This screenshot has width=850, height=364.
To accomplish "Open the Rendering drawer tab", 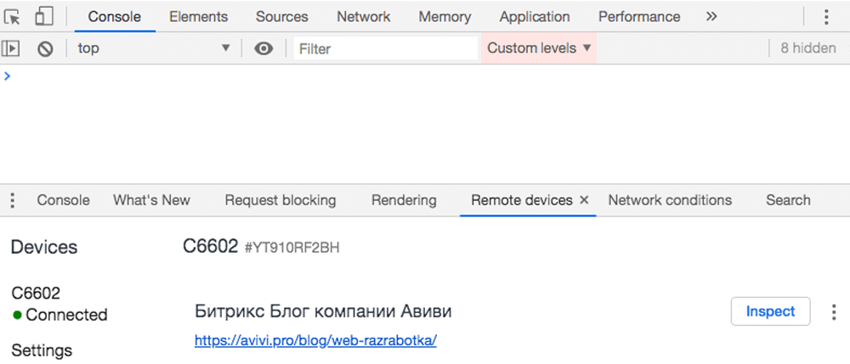I will (404, 200).
